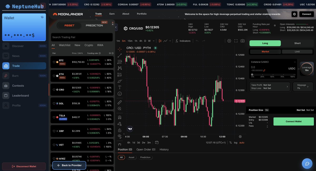Expand the time interval dropdown arrow

(x=154, y=41)
